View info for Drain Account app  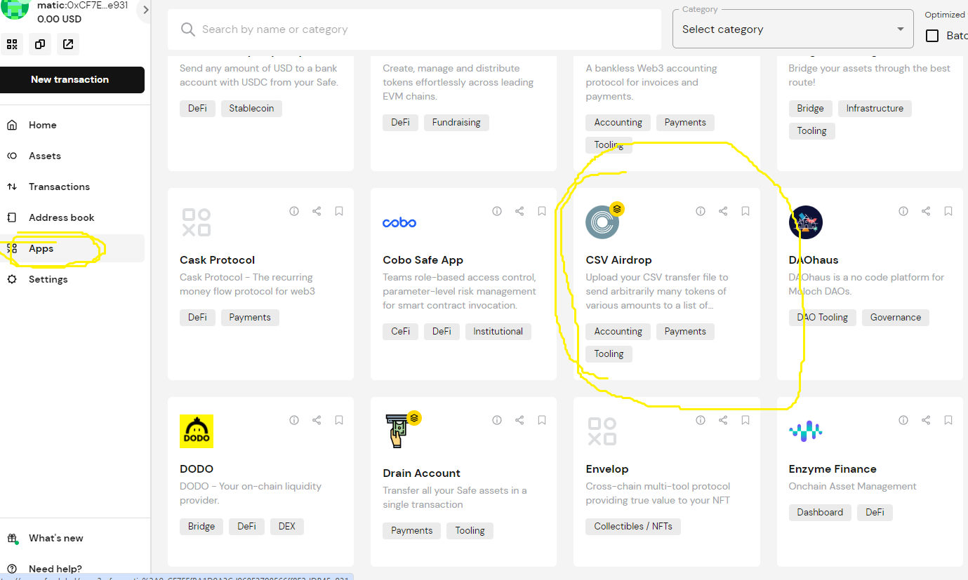point(497,420)
